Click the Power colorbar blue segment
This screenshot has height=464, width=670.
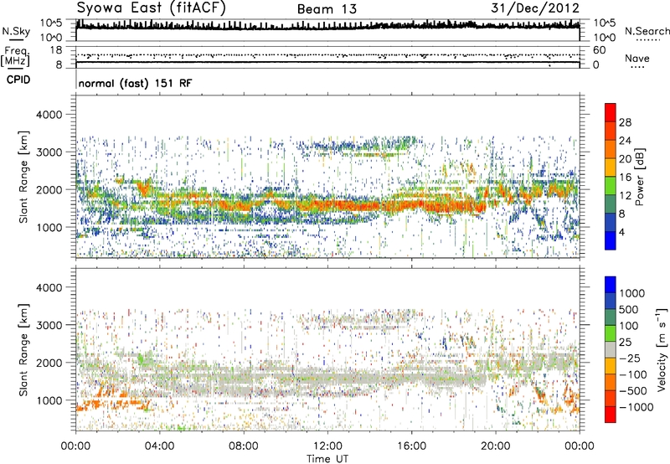pyautogui.click(x=611, y=240)
